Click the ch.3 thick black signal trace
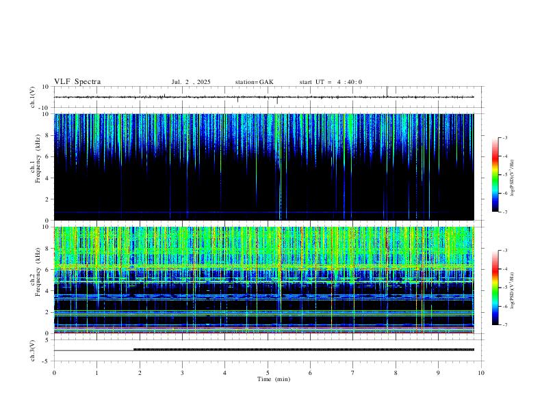542x418 pixels. coord(303,350)
